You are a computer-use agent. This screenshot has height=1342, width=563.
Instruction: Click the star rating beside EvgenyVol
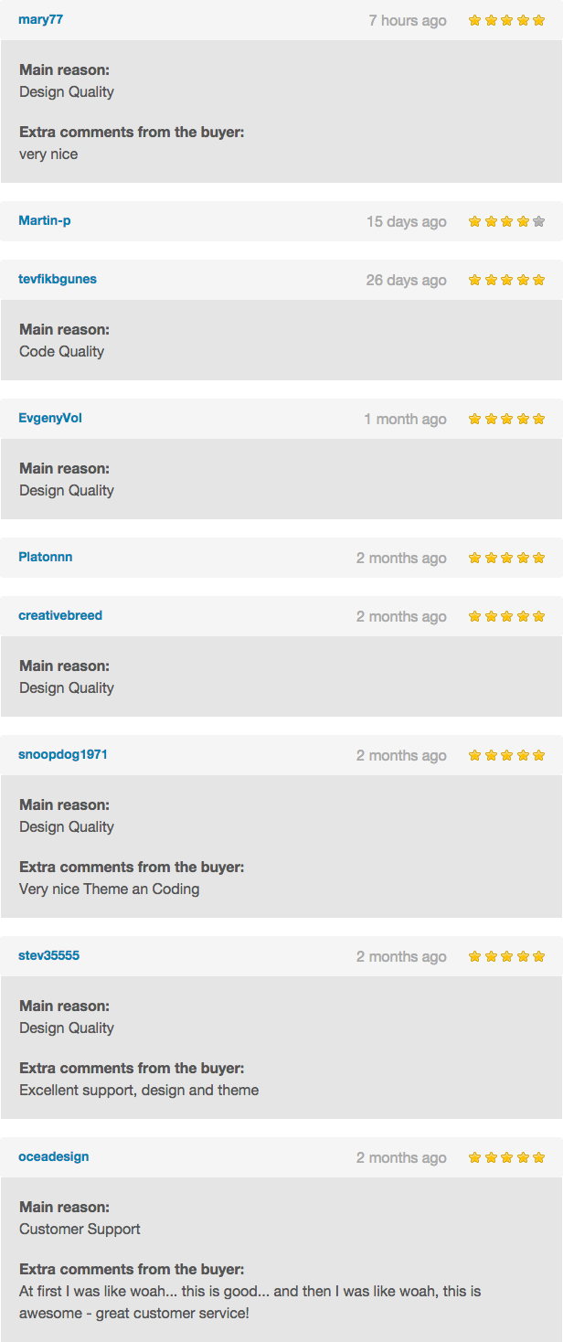506,419
